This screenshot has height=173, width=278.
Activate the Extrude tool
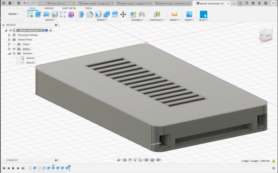[38, 14]
